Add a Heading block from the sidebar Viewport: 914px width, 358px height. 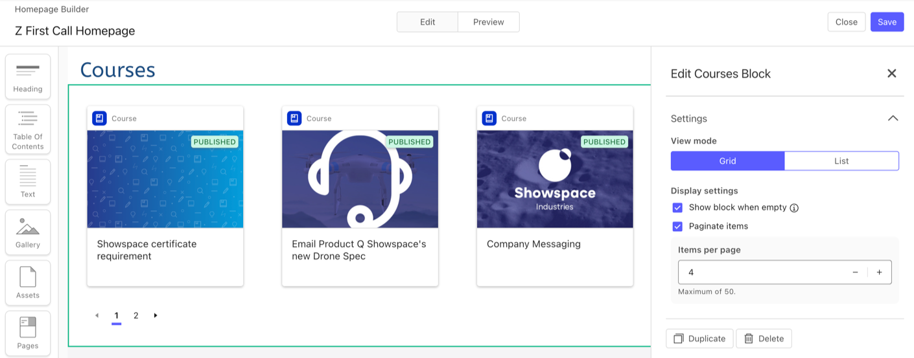[x=28, y=76]
